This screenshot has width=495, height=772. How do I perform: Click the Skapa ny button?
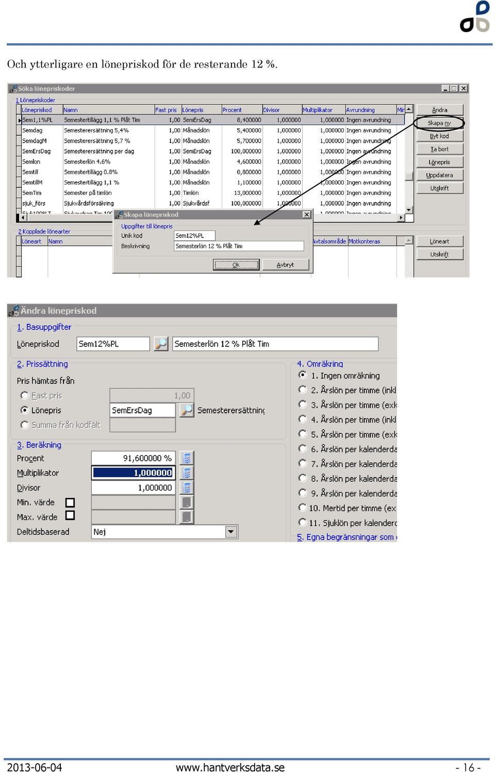[x=440, y=123]
